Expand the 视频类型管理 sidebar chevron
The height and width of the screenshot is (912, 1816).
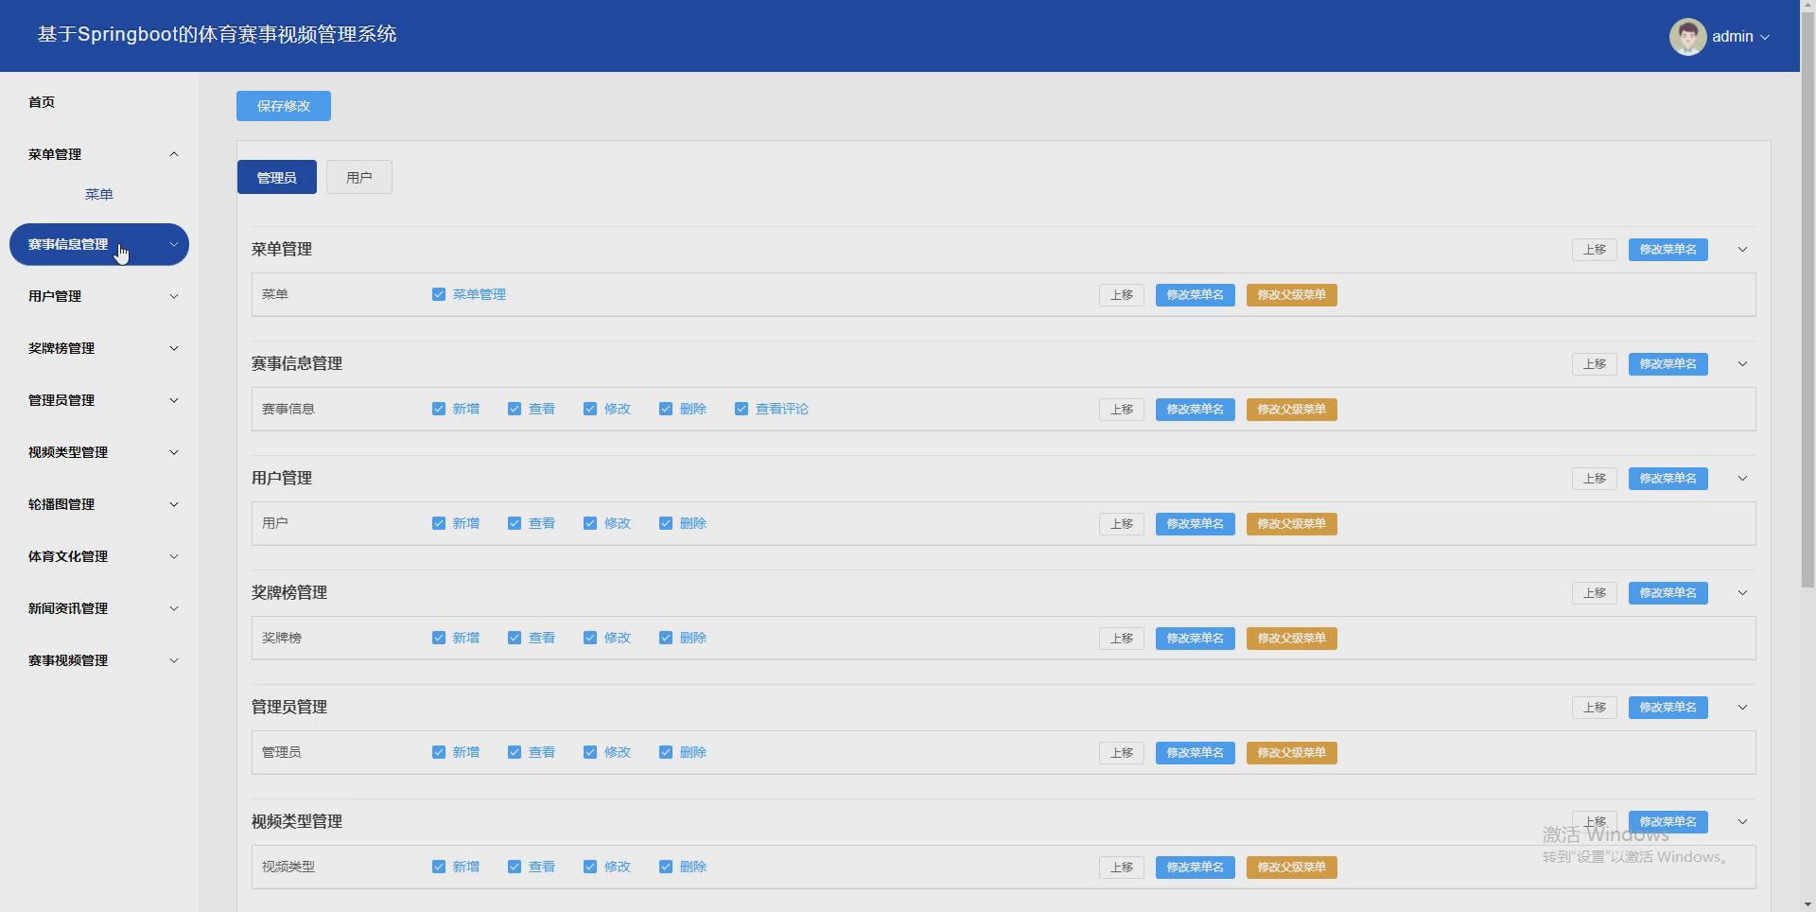(x=174, y=452)
